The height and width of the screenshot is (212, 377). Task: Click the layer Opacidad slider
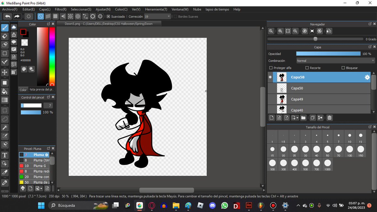(328, 54)
